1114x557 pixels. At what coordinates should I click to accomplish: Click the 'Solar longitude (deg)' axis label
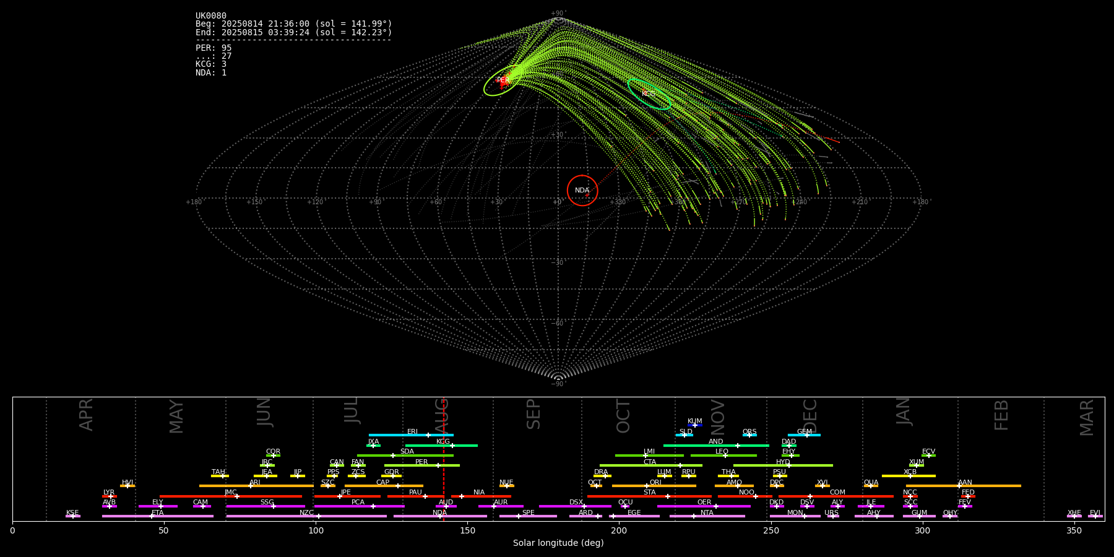558,543
